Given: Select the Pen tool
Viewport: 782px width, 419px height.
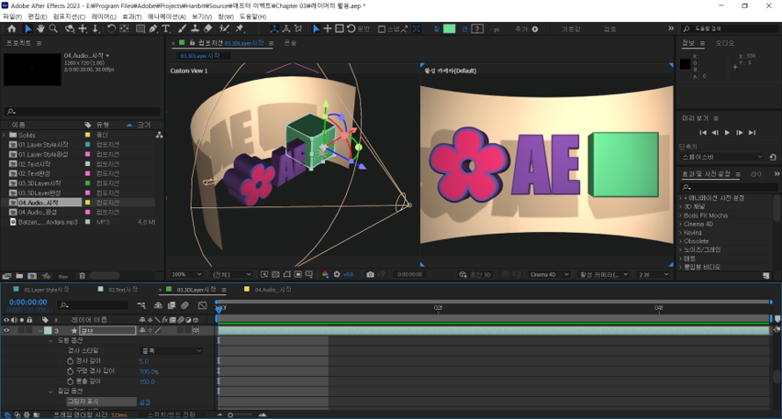Looking at the screenshot, I should pyautogui.click(x=153, y=29).
